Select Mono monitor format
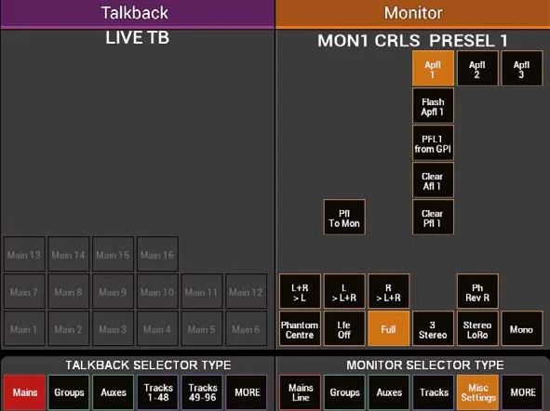Screen dimensions: 550x411 coord(521,328)
